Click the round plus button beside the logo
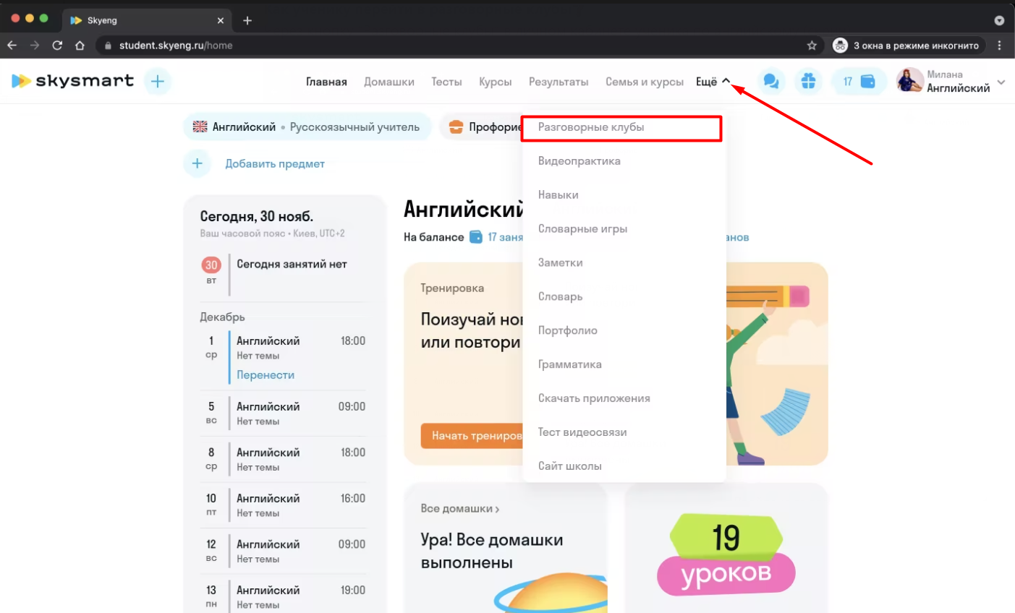 point(158,82)
